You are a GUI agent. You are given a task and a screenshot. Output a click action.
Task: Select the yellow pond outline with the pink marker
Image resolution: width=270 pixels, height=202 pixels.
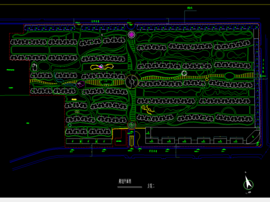pyautogui.click(x=102, y=67)
